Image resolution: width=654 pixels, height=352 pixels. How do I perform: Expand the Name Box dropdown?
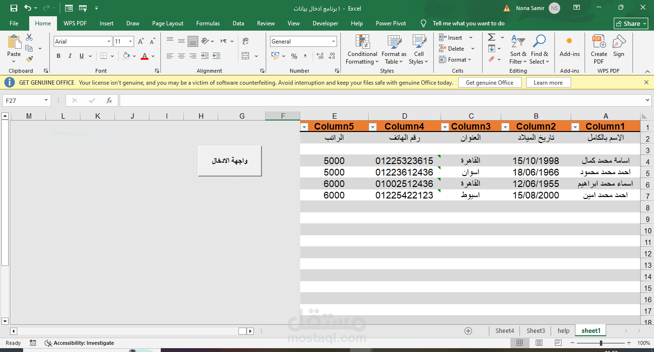tap(46, 100)
